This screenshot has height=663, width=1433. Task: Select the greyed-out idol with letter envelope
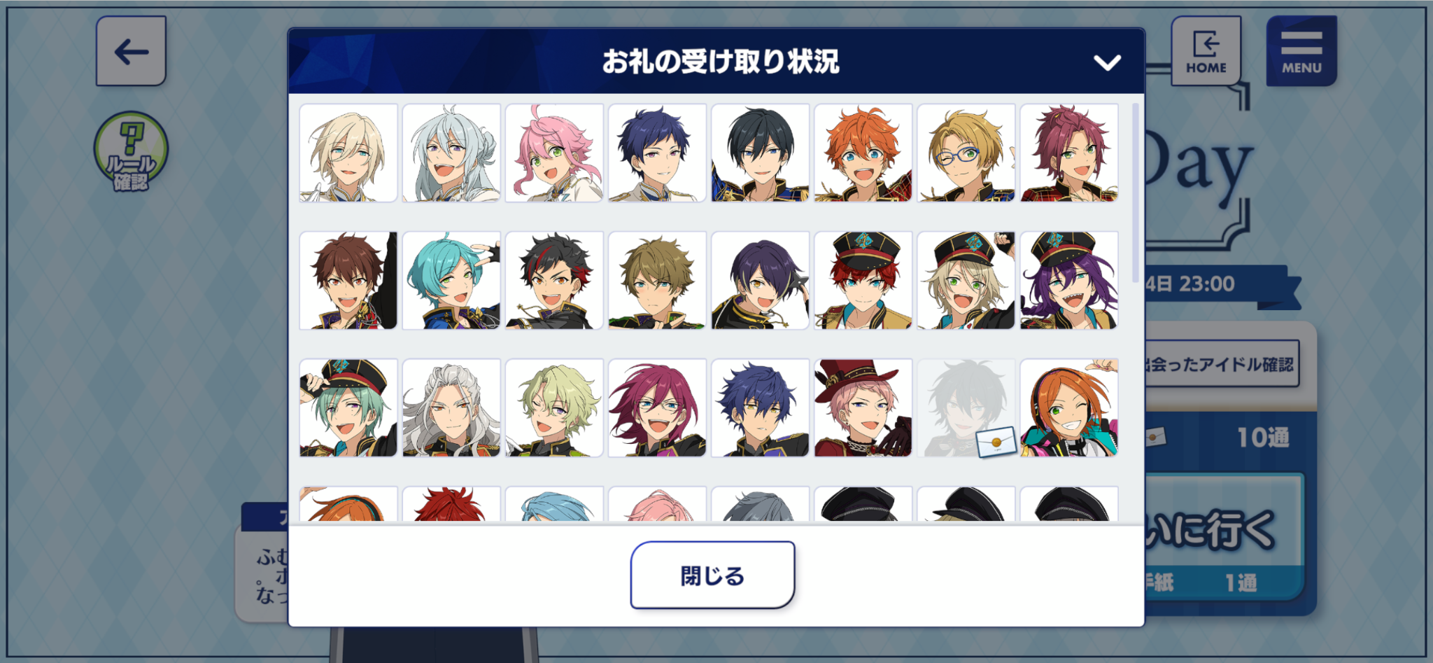click(966, 408)
